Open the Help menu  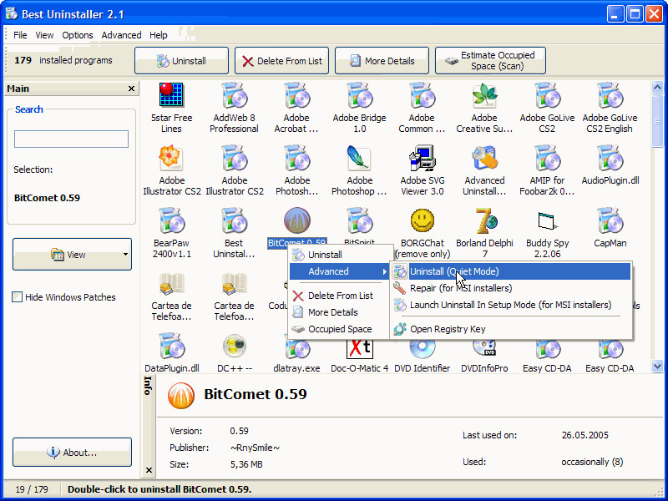159,35
